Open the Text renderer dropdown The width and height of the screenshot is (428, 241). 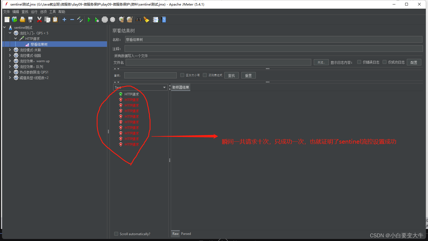tap(140, 87)
